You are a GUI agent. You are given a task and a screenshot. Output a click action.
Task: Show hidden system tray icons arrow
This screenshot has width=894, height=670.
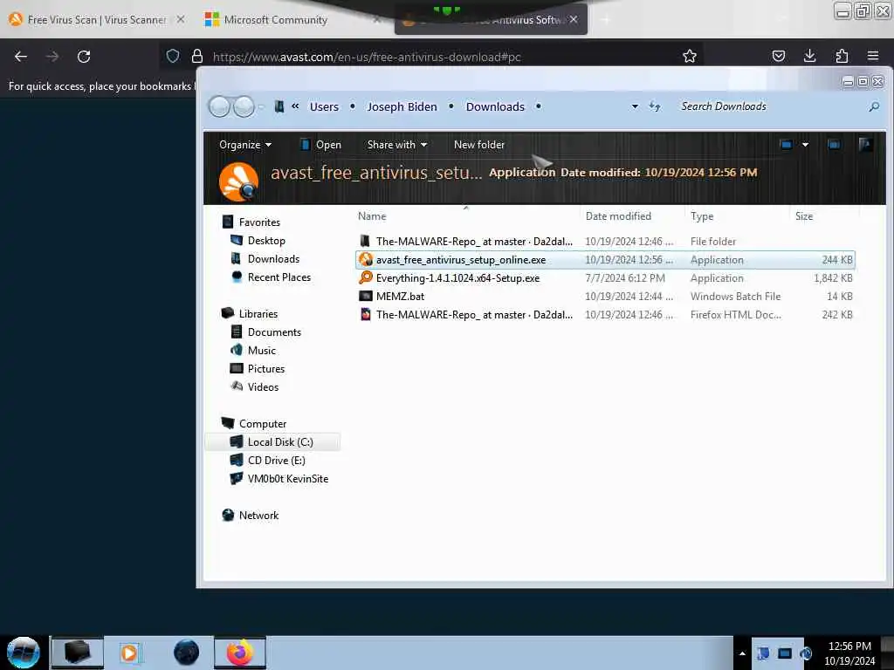[x=742, y=653]
